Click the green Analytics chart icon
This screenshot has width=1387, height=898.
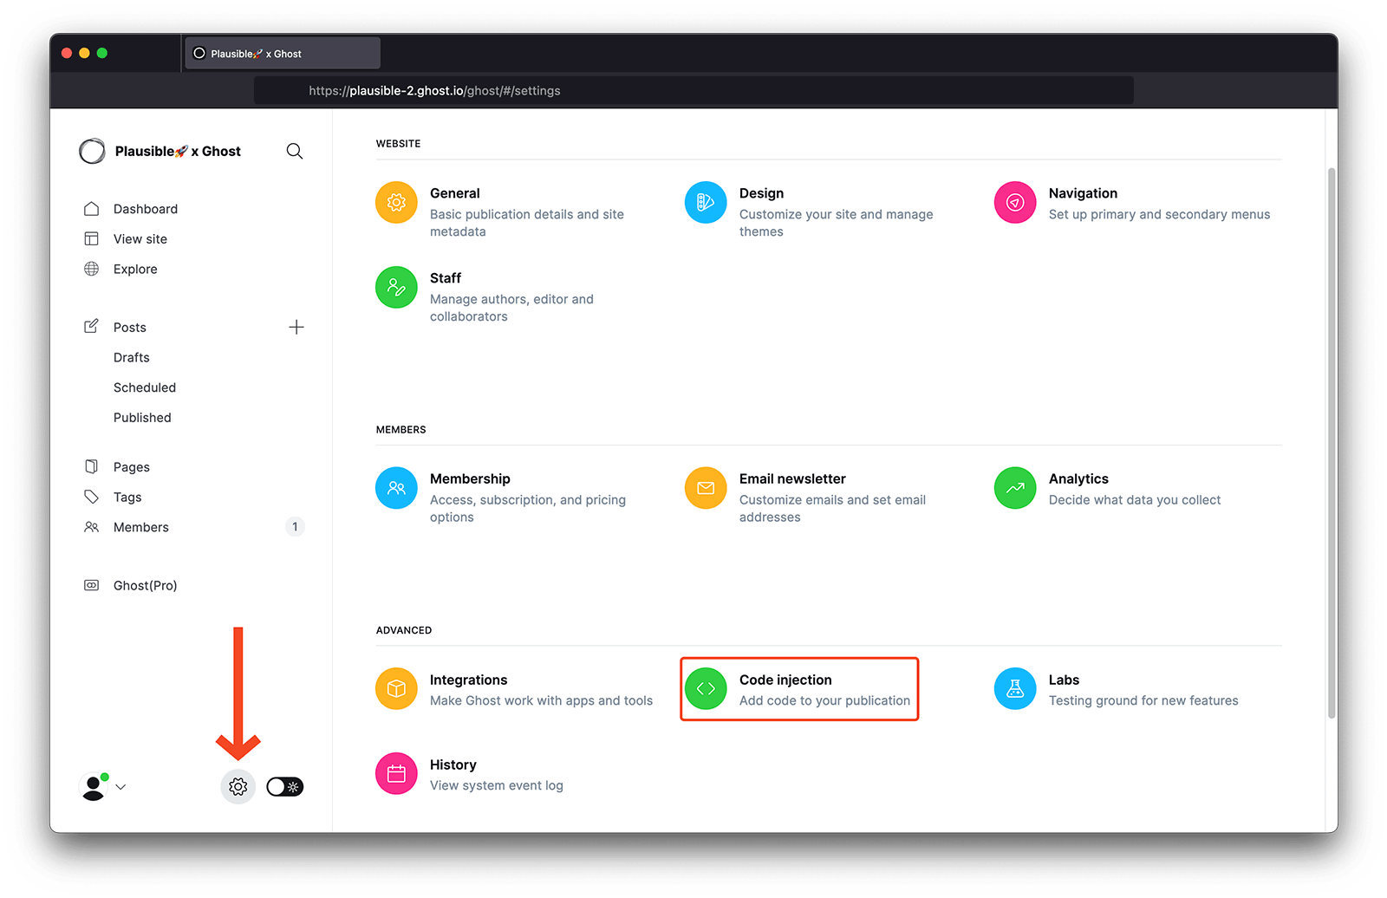[x=1015, y=488]
